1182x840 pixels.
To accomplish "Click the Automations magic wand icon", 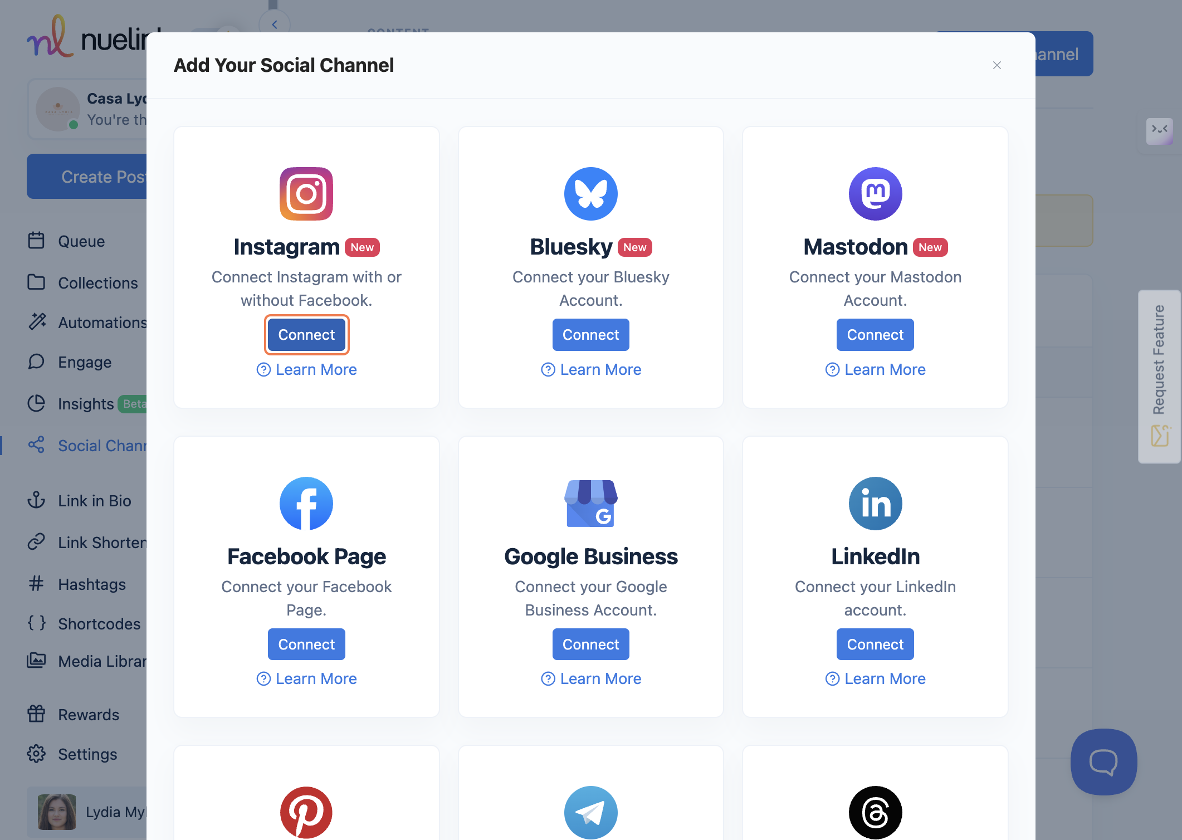I will (x=37, y=321).
